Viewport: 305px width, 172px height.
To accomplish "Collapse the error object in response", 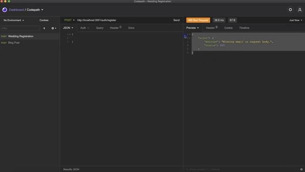I will (190, 38).
